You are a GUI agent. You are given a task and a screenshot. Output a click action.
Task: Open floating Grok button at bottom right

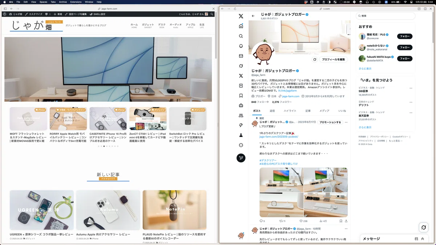[x=423, y=227]
